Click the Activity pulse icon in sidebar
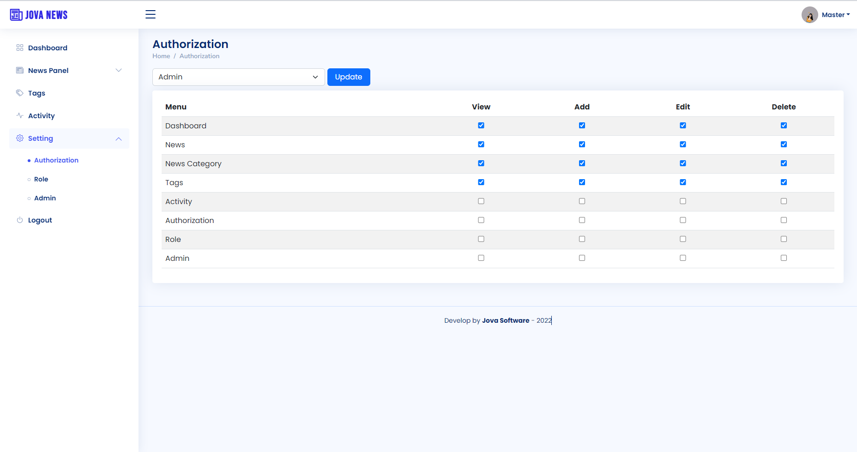The image size is (857, 452). [20, 115]
